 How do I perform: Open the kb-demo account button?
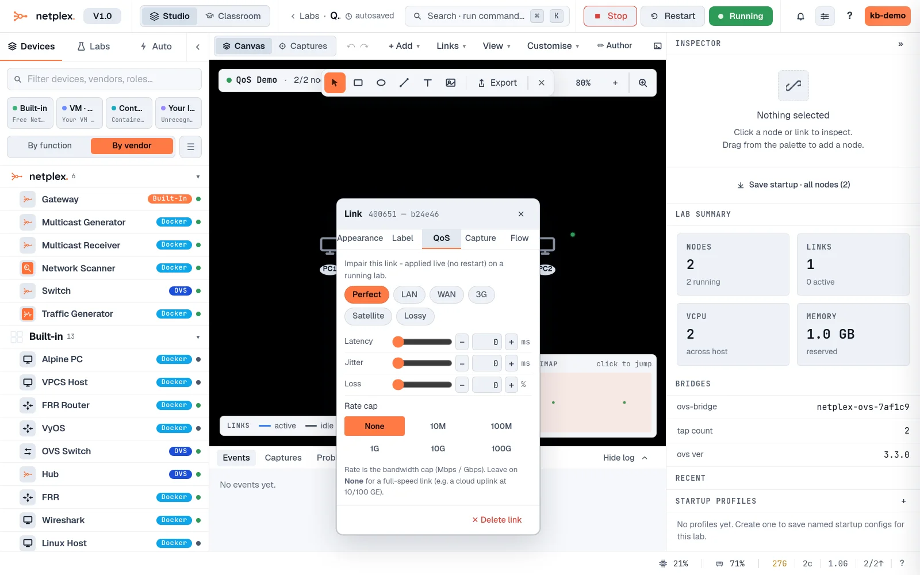(888, 16)
